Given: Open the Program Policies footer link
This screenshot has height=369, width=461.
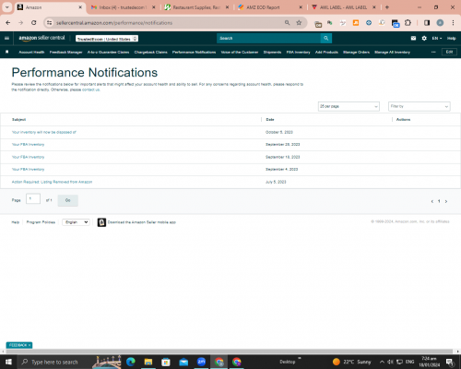Looking at the screenshot, I should point(41,222).
